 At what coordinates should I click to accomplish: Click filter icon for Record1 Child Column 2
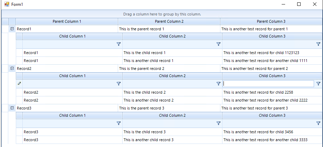(218, 44)
